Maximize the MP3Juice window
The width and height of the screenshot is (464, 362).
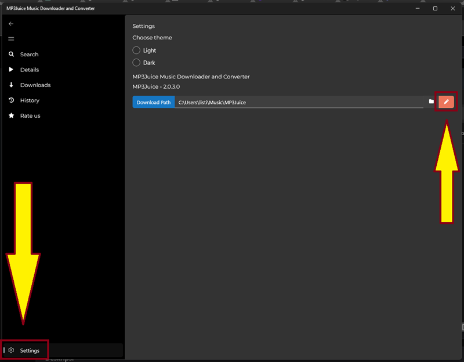(435, 8)
